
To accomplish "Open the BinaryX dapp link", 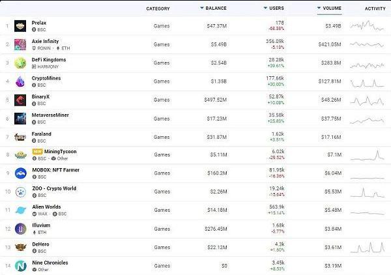I will [x=40, y=96].
